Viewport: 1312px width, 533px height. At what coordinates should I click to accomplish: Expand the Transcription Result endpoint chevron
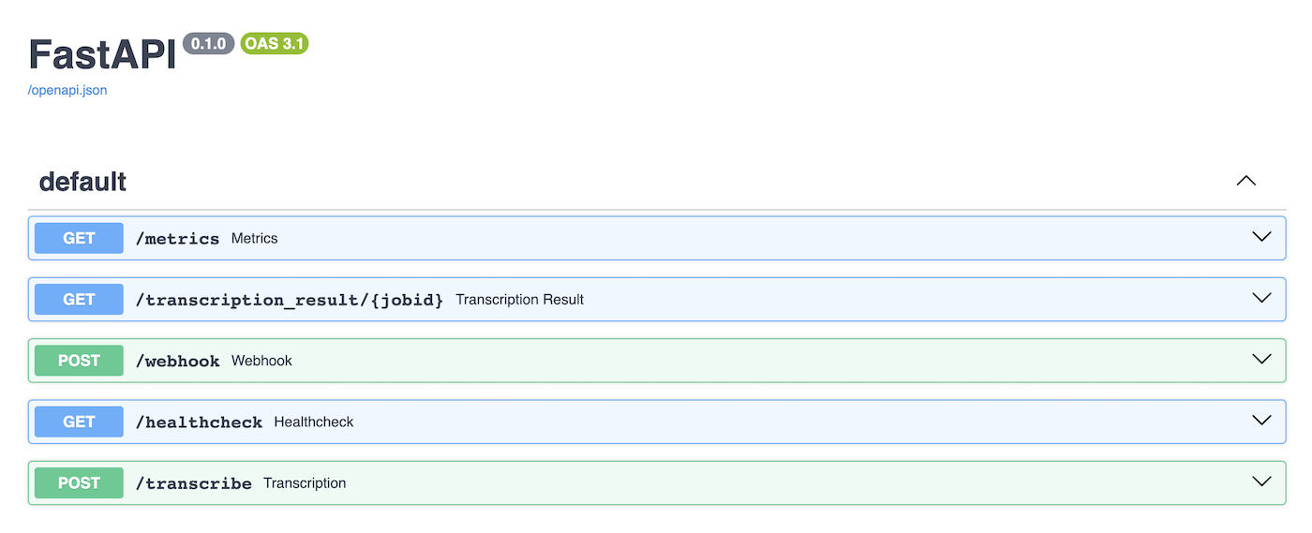point(1261,298)
